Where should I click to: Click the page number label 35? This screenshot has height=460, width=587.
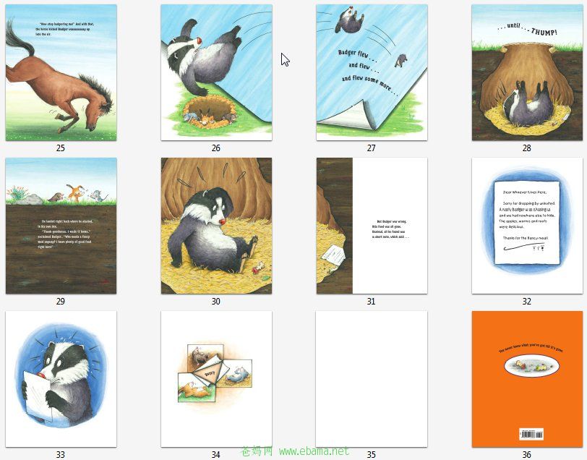coord(371,454)
